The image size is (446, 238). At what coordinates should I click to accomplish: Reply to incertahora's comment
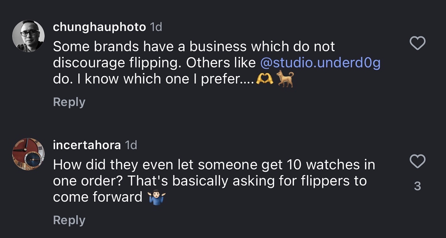click(69, 220)
